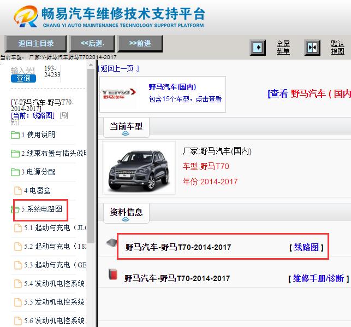The image size is (351, 327).
Task: Click the 厂家:野马汽车(国内) text
Action: click(217, 151)
